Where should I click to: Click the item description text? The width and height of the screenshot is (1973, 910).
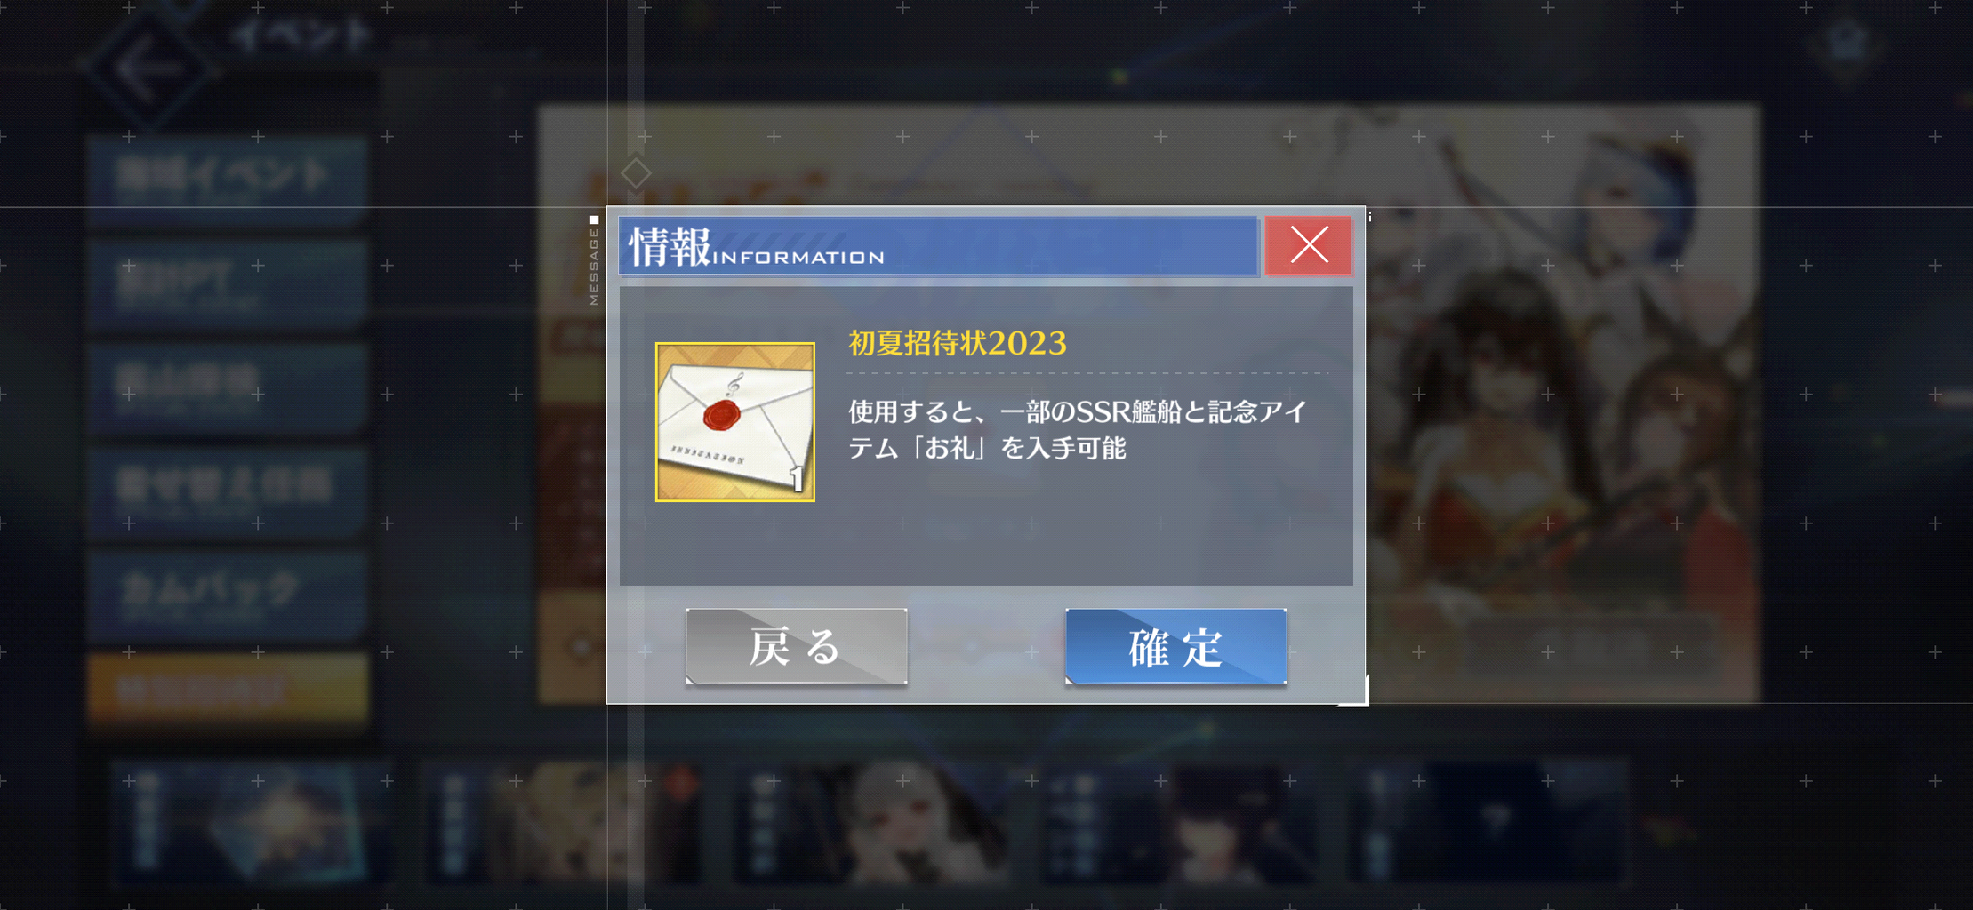pyautogui.click(x=1078, y=430)
